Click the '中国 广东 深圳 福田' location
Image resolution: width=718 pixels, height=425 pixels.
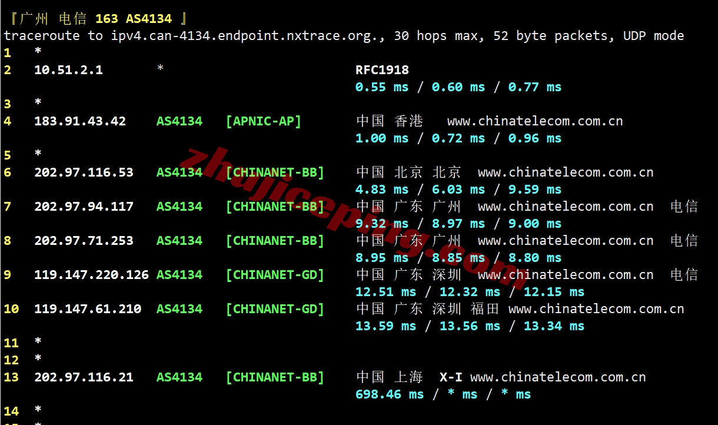click(428, 309)
